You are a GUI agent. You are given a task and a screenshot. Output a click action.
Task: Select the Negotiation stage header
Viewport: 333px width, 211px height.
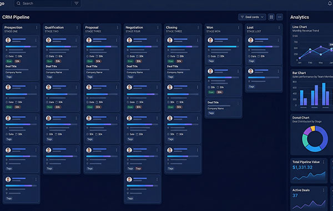click(x=134, y=28)
